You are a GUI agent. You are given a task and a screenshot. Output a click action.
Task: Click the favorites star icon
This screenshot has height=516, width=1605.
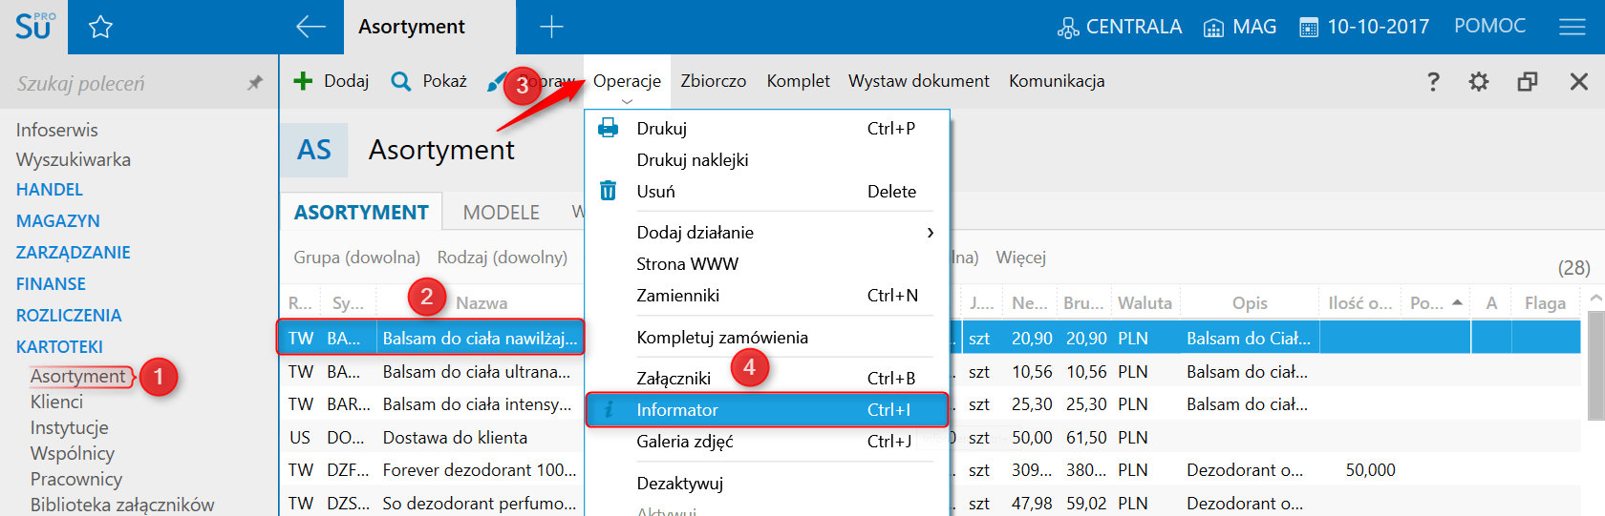pyautogui.click(x=100, y=28)
